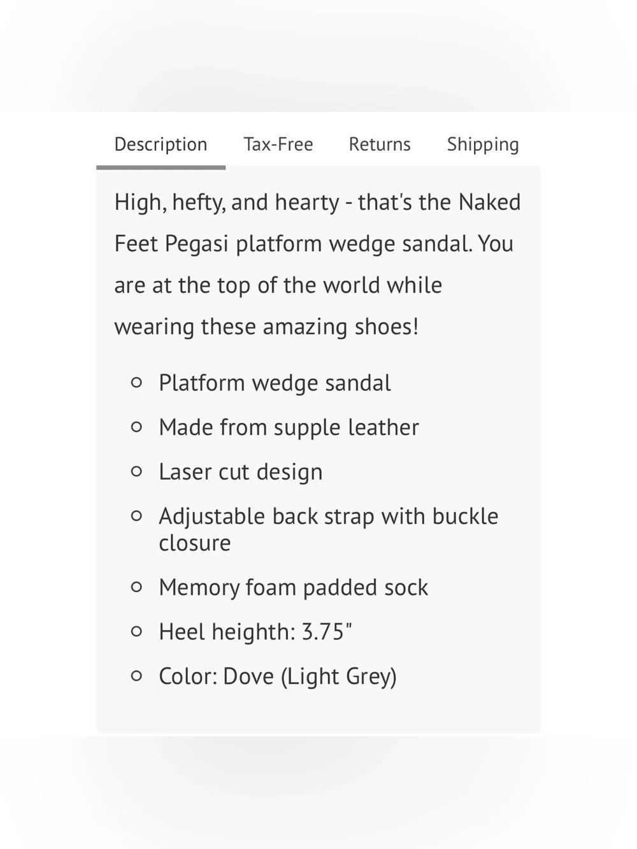Open the Returns tab

point(380,145)
